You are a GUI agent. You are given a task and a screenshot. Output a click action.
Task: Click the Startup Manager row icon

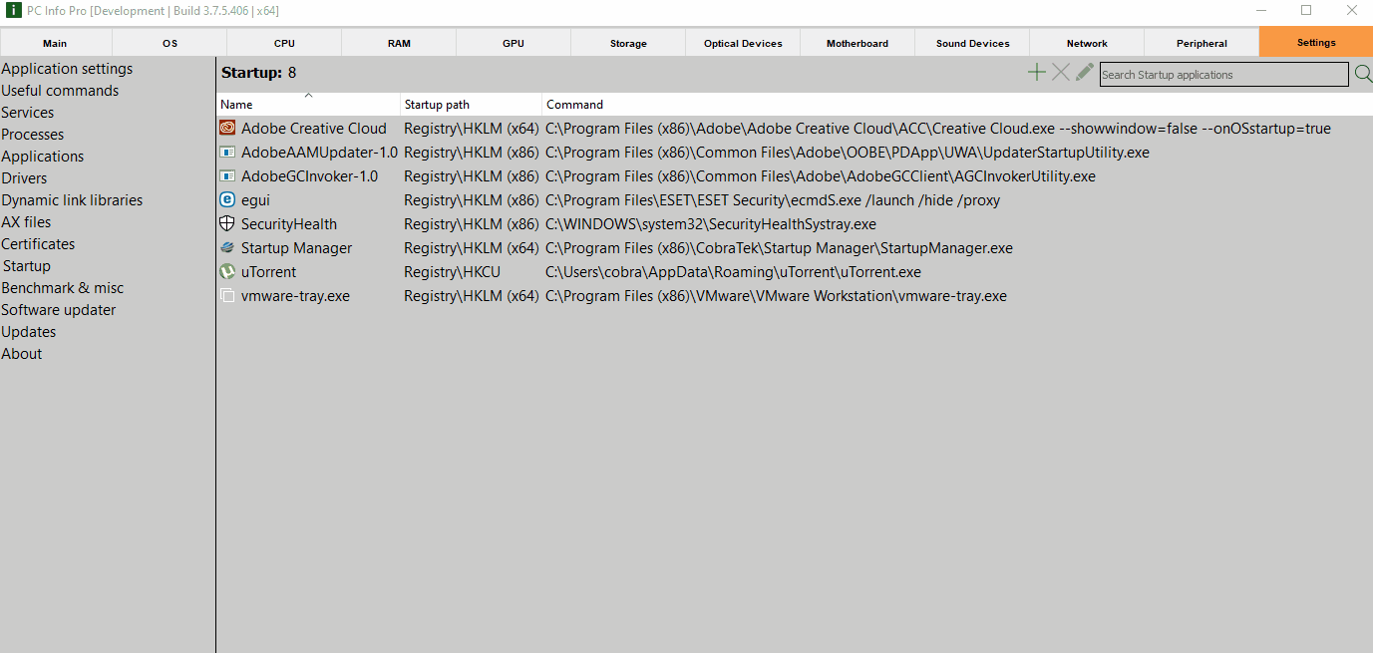coord(227,247)
